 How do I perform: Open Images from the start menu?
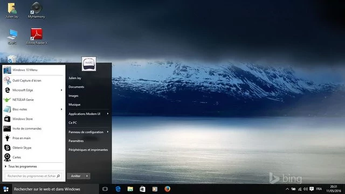tap(73, 96)
